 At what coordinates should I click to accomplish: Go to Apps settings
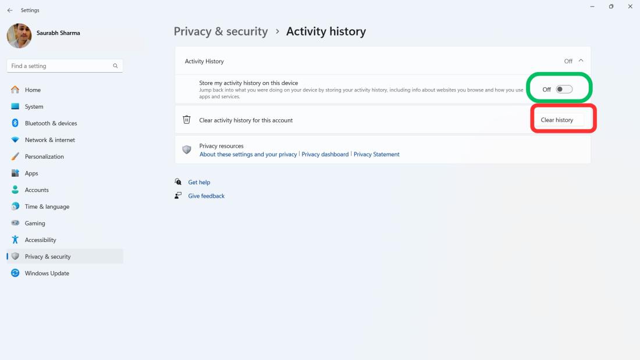click(31, 173)
